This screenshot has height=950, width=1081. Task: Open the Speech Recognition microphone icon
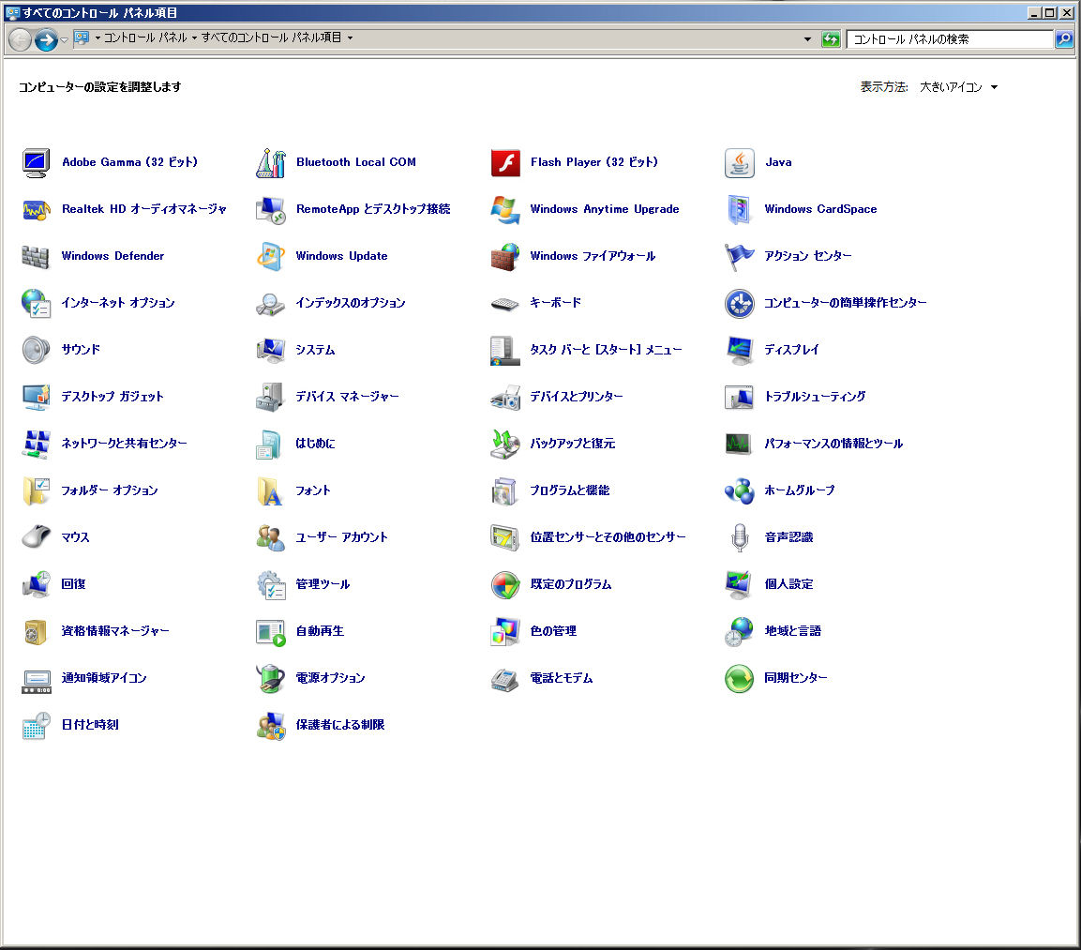pos(739,537)
